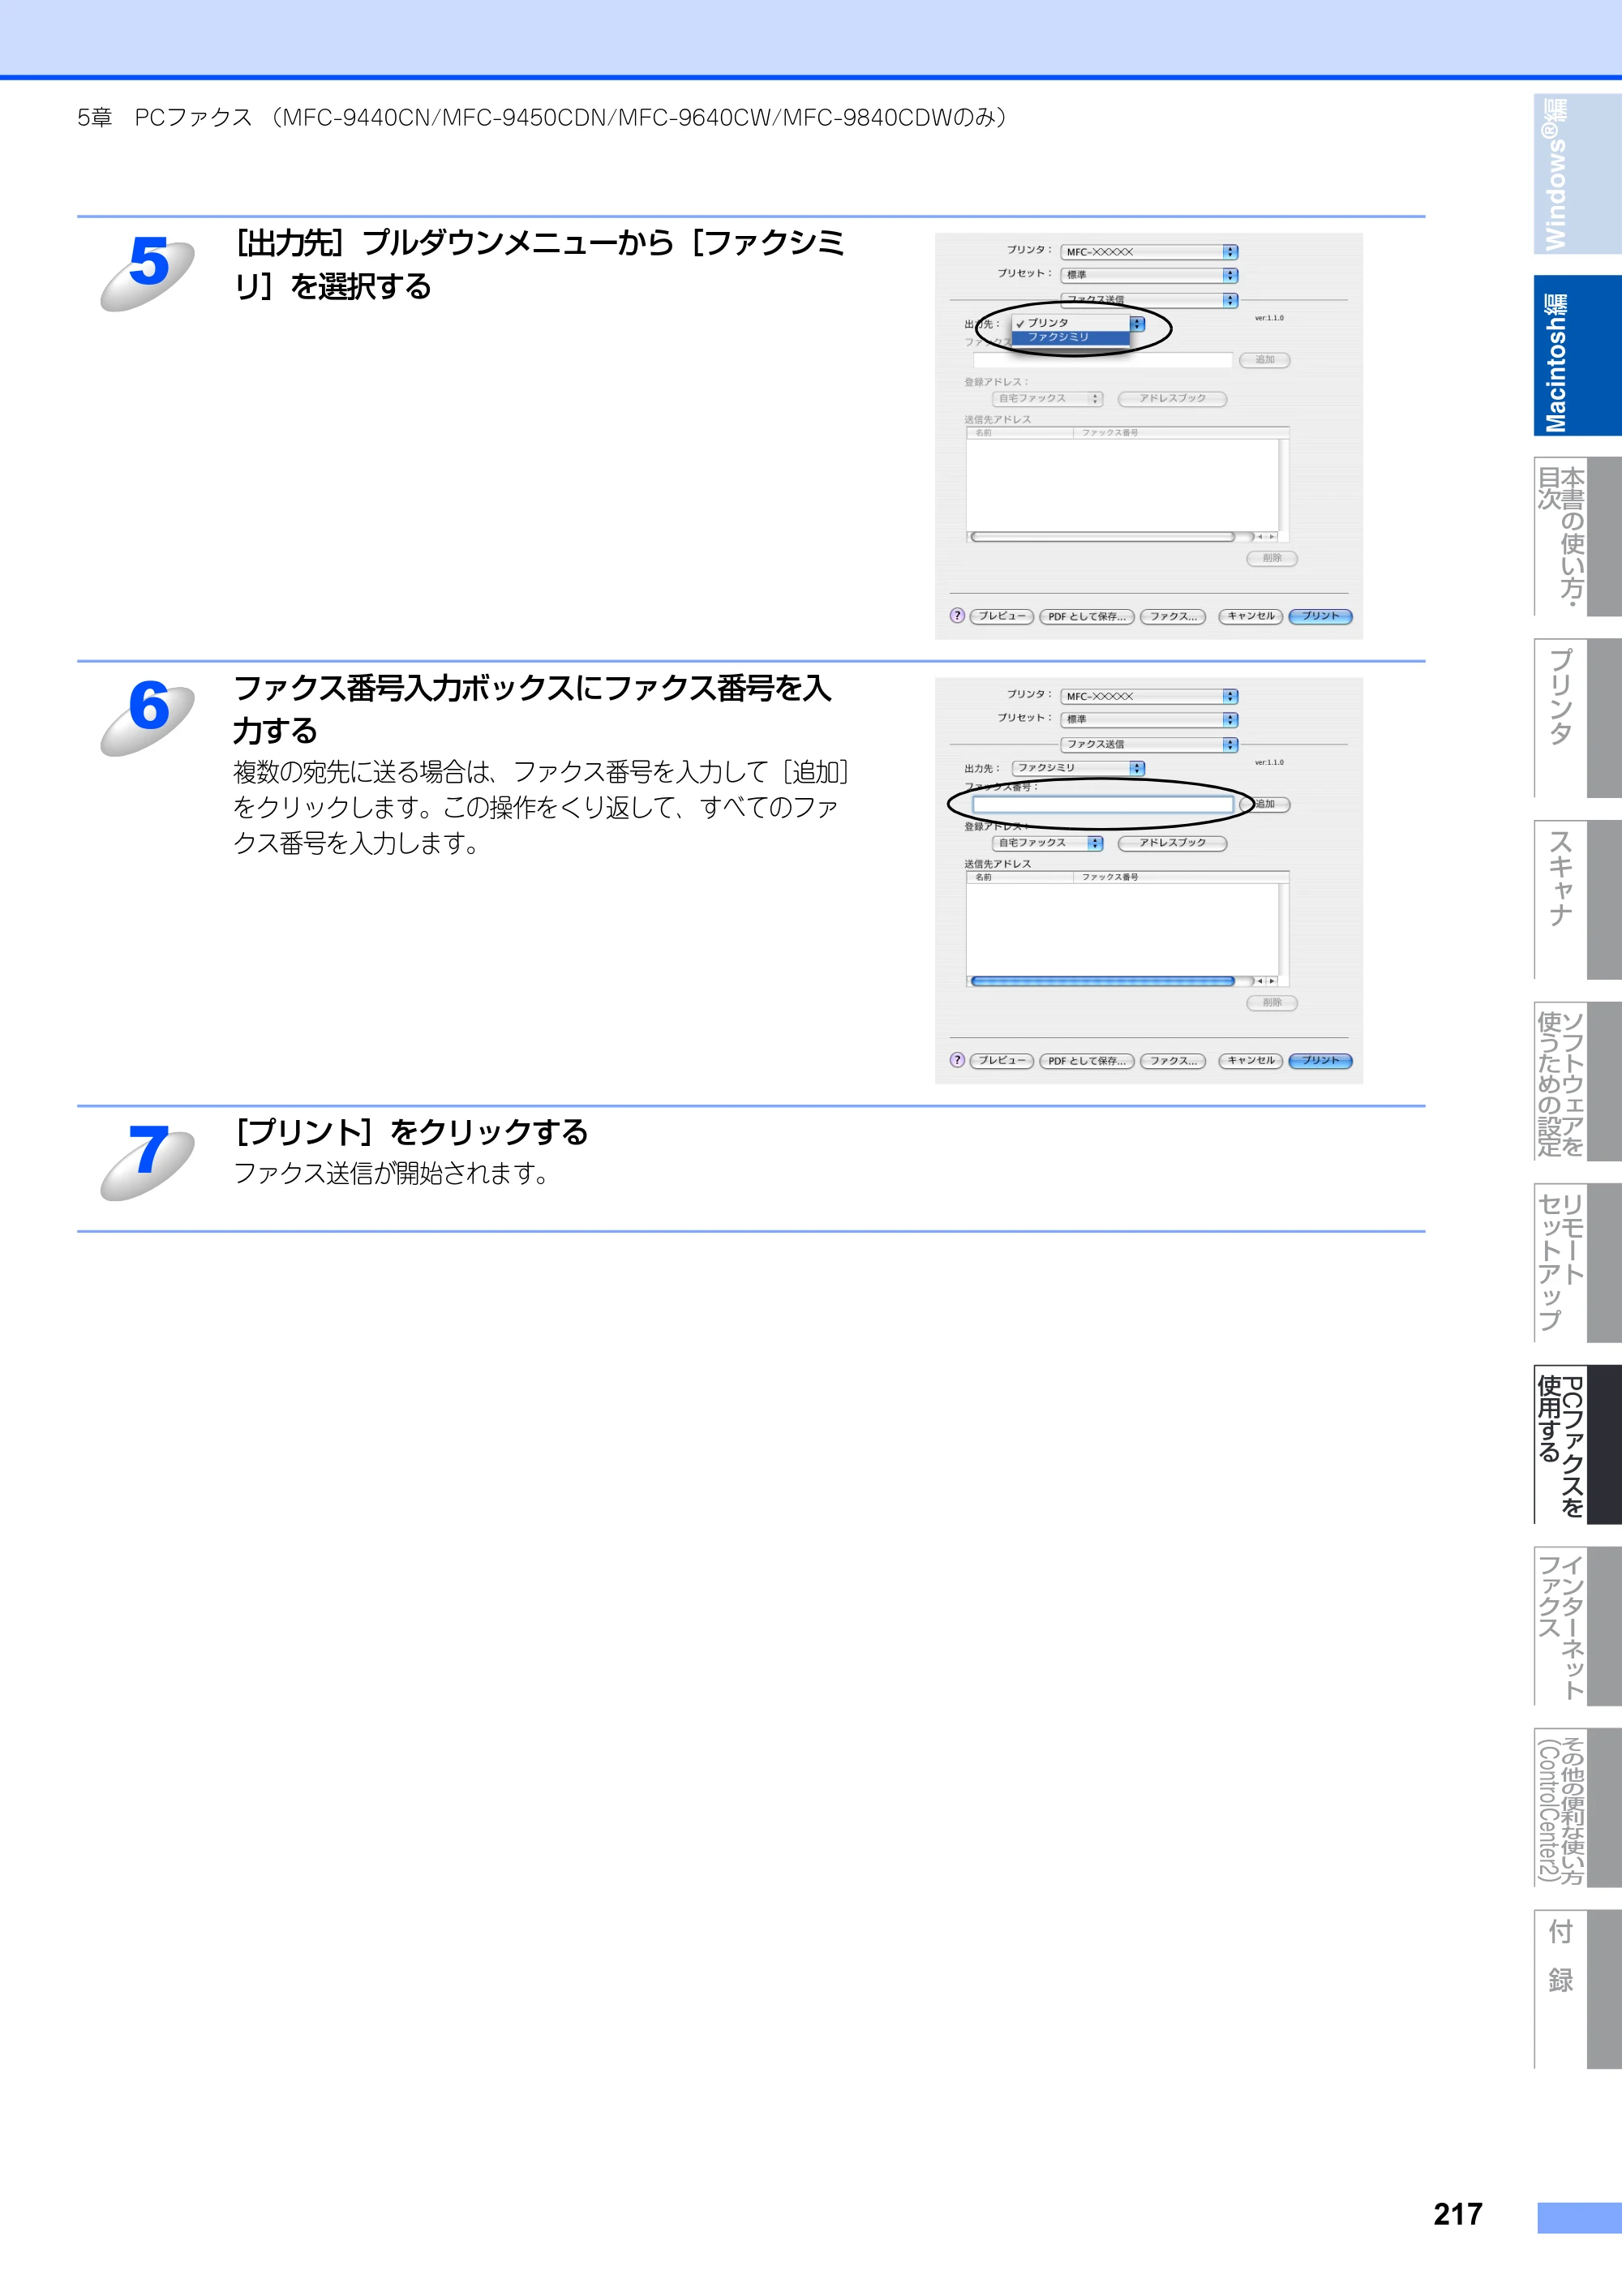Open the その他の便利な使い方 (ControlCenter2) side tab
Image resolution: width=1622 pixels, height=2296 pixels.
[1577, 1807]
